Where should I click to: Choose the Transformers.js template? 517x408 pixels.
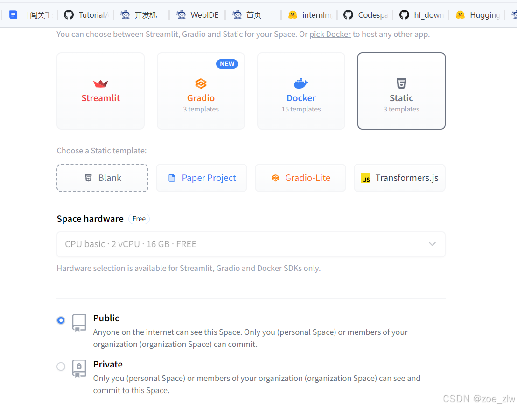click(399, 178)
